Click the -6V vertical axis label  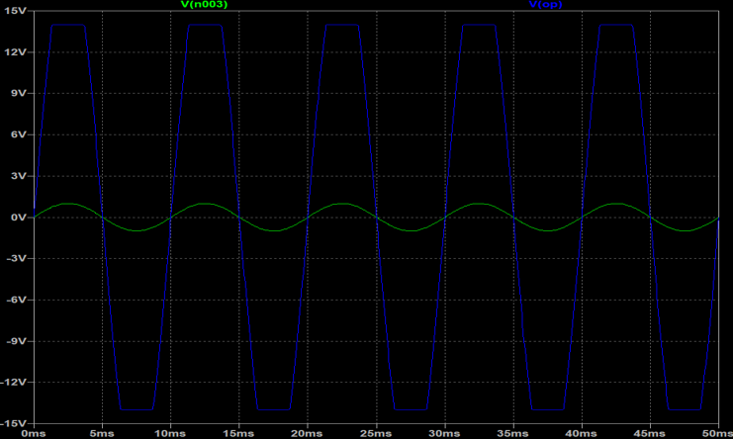[17, 300]
